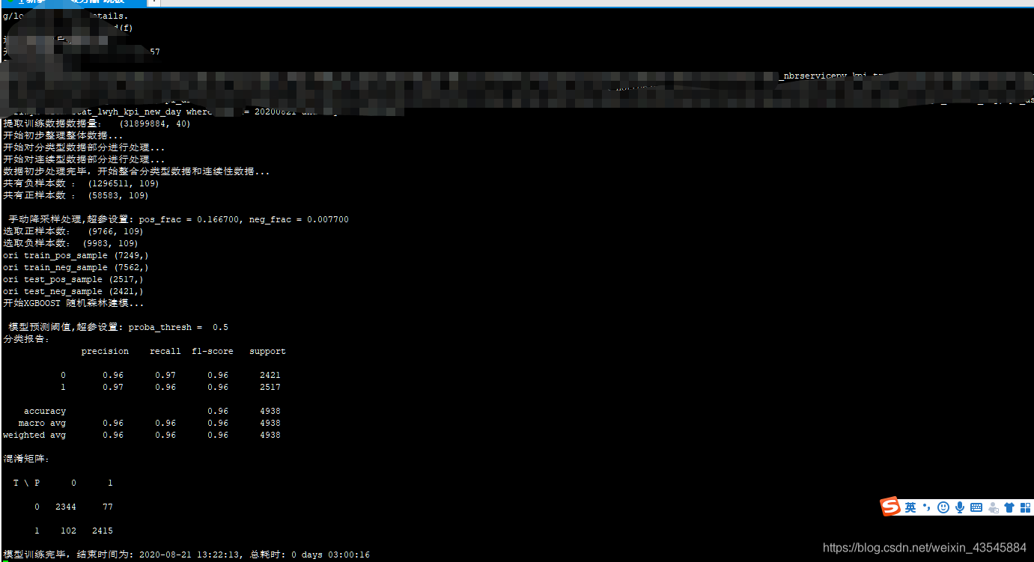Select confusion matrix value 102
This screenshot has width=1034, height=562.
pos(68,531)
